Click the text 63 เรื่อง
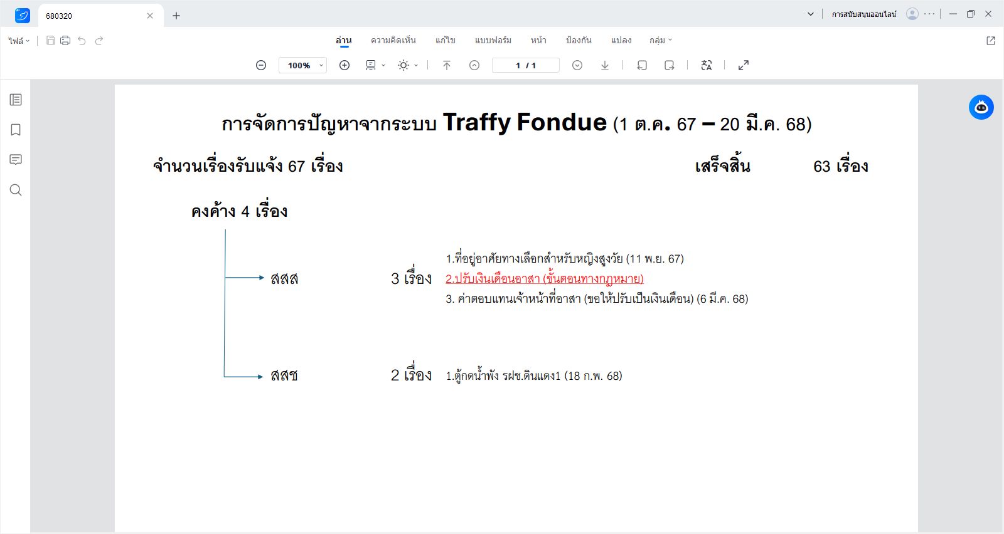Image resolution: width=1004 pixels, height=534 pixels. [841, 166]
